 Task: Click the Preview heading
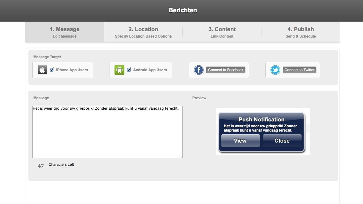coord(199,98)
